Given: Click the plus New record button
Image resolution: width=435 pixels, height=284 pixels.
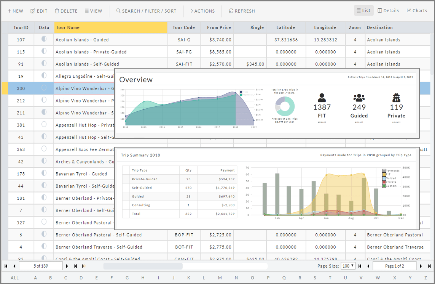Looking at the screenshot, I should tap(15, 11).
